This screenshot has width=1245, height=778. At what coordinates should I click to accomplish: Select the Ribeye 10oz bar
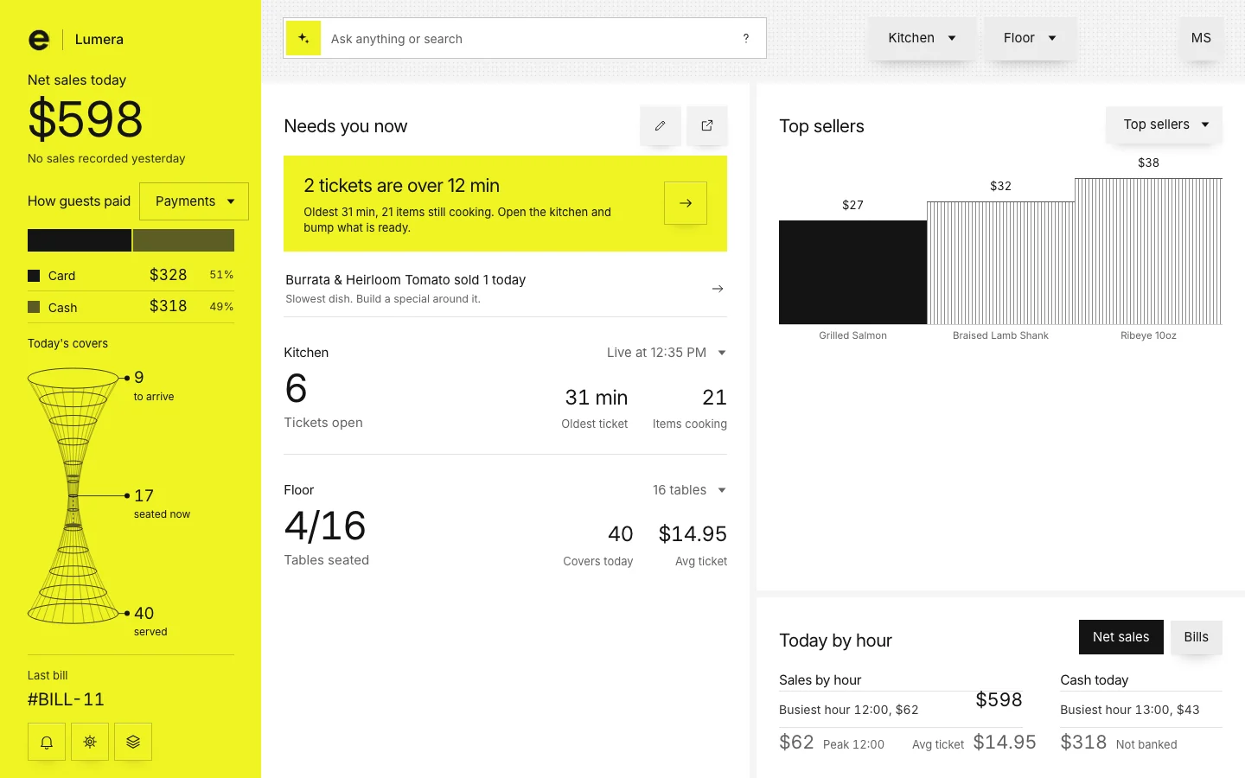coord(1148,252)
